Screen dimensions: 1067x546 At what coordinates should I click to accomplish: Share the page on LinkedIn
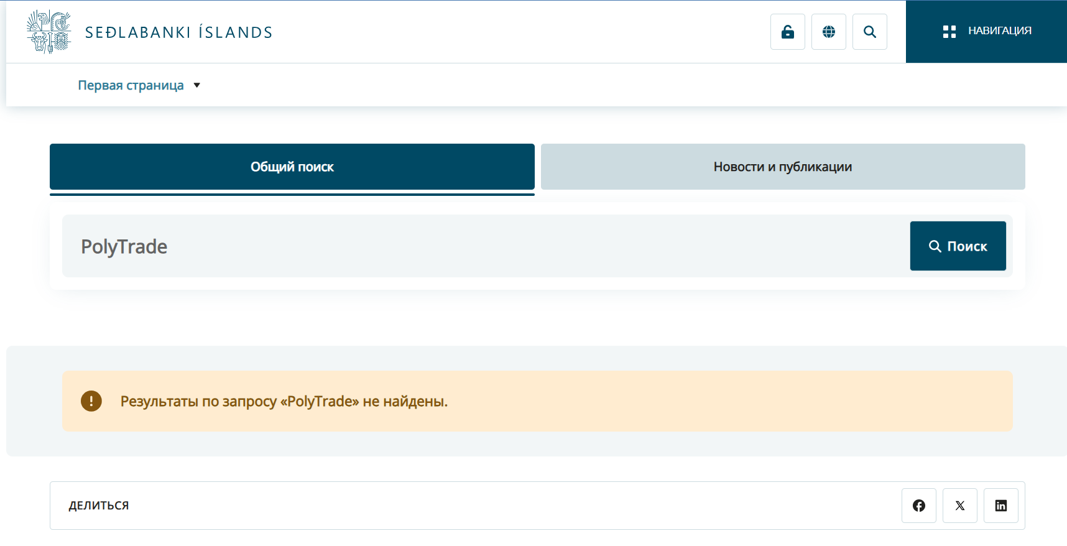tap(1001, 506)
